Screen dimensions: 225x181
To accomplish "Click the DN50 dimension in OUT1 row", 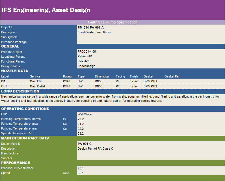I will [x=99, y=86].
